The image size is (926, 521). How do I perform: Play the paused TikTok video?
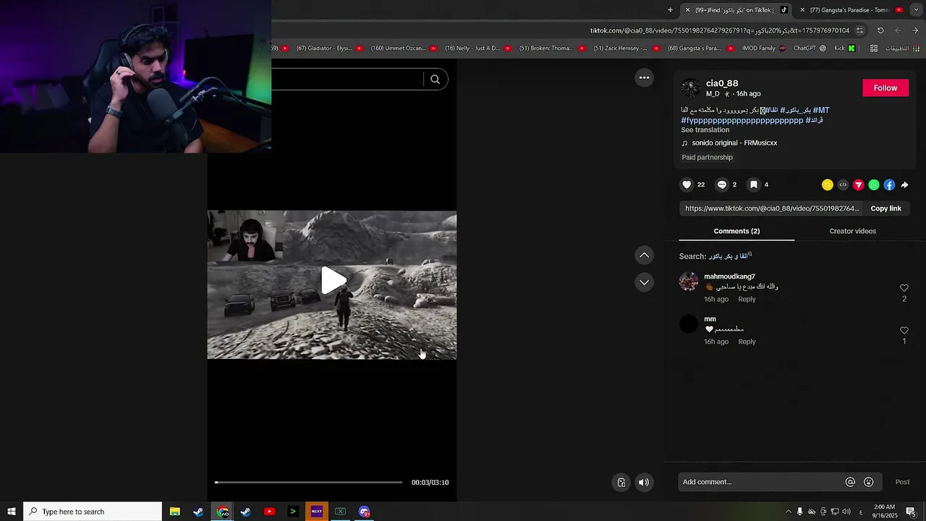(333, 281)
